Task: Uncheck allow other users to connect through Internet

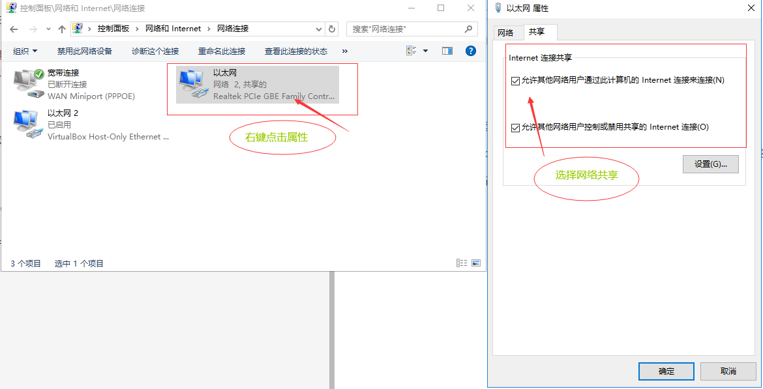Action: tap(515, 79)
